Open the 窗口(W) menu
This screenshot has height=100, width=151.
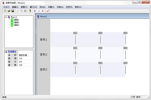pos(33,7)
